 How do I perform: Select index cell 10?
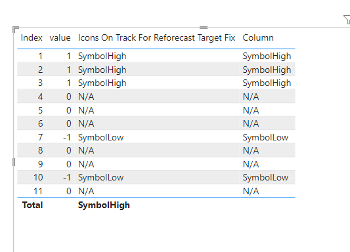38,177
